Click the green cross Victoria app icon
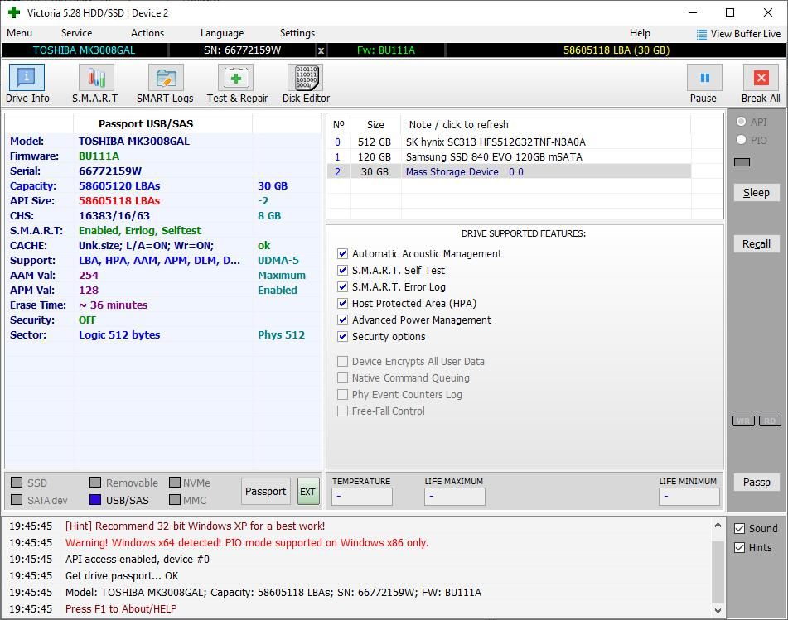This screenshot has height=620, width=788. (14, 12)
